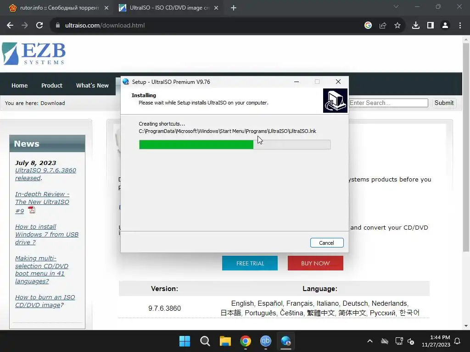Viewport: 470px width, 352px height.
Task: Open the What's New menu item
Action: pos(92,85)
